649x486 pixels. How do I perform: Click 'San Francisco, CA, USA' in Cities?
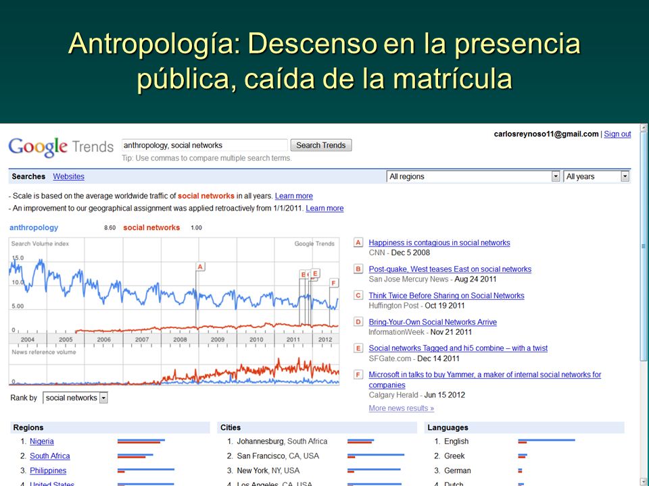[278, 456]
